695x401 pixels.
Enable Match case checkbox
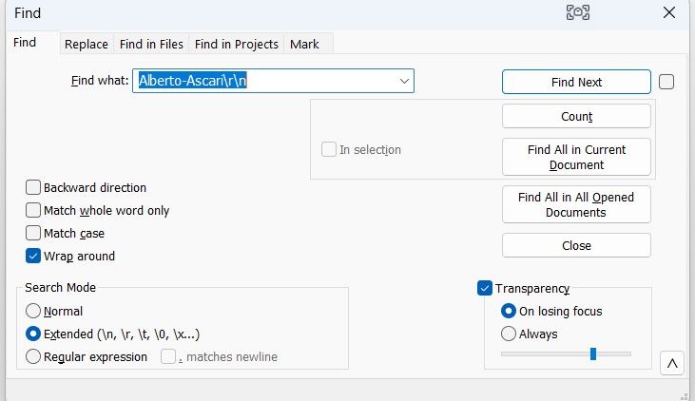(34, 234)
